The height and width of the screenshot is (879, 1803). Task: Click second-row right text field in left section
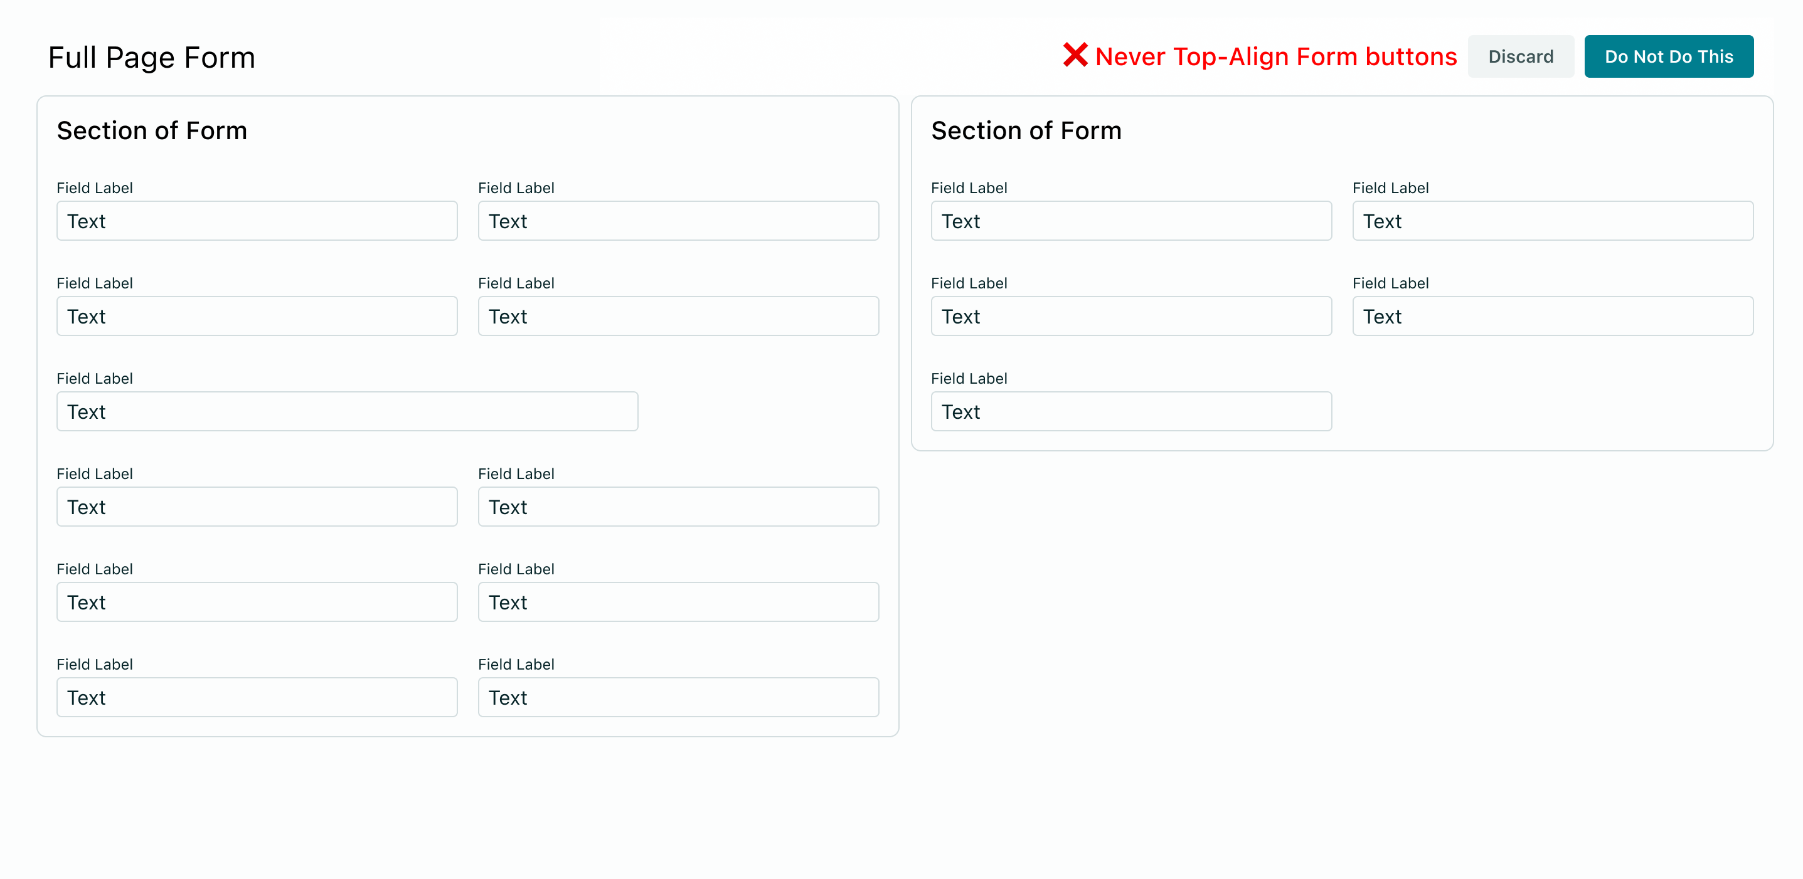point(678,316)
